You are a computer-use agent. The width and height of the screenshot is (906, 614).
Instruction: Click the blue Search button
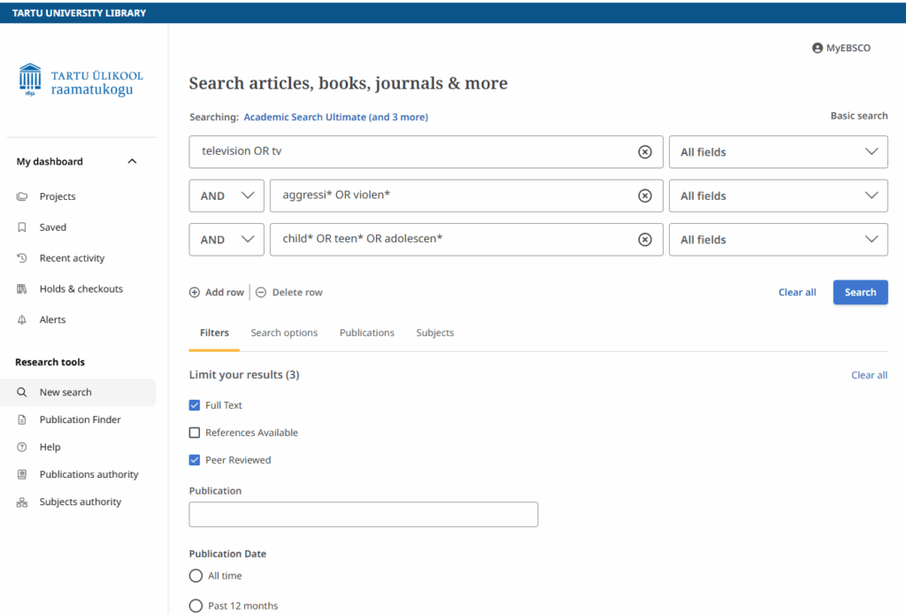tap(860, 293)
